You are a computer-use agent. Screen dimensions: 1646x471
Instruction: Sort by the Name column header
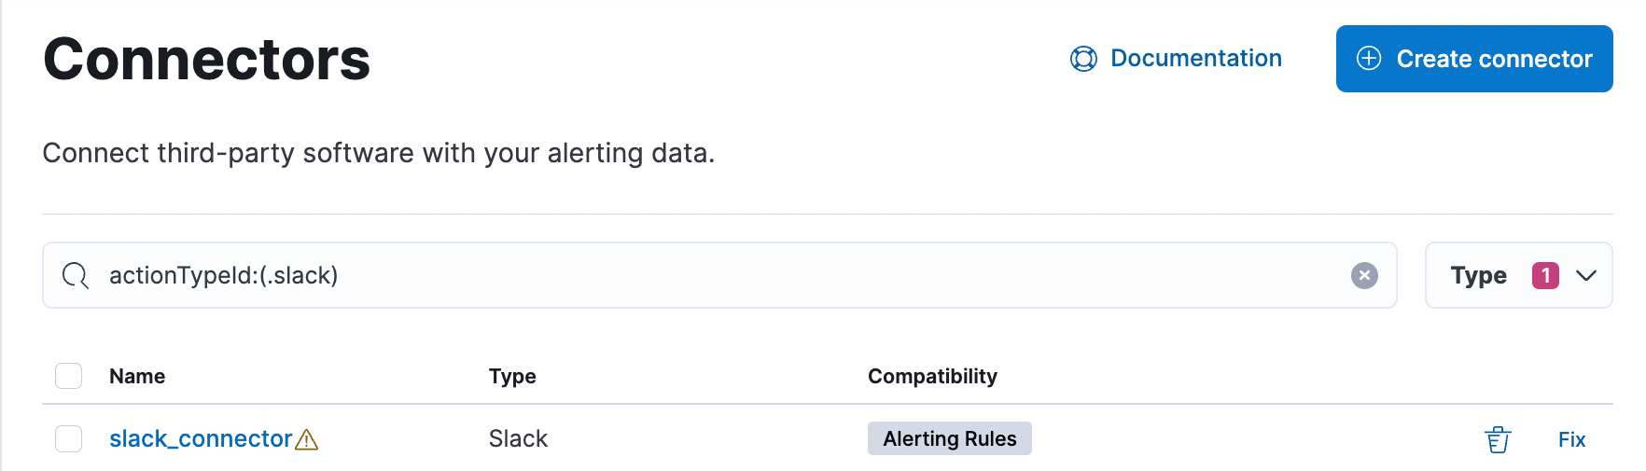(137, 376)
